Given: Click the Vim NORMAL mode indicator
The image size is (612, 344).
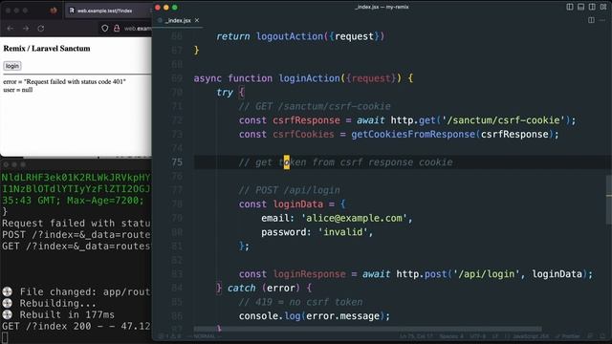Looking at the screenshot, I should click(204, 336).
